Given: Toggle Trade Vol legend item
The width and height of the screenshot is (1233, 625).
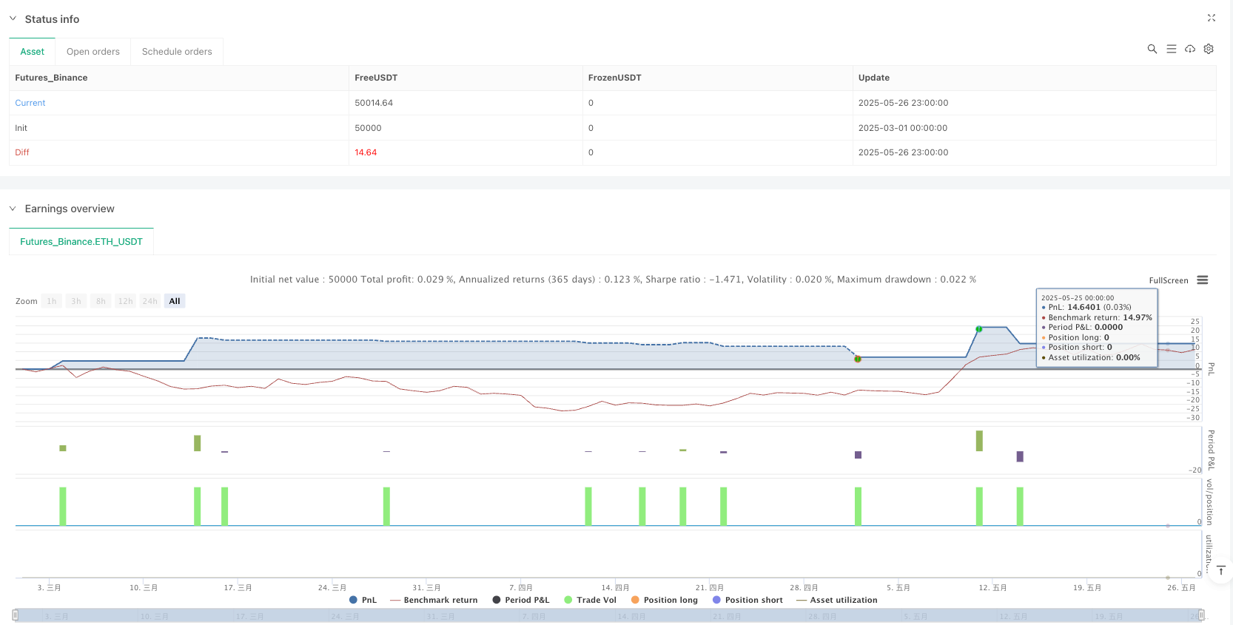Looking at the screenshot, I should 590,600.
